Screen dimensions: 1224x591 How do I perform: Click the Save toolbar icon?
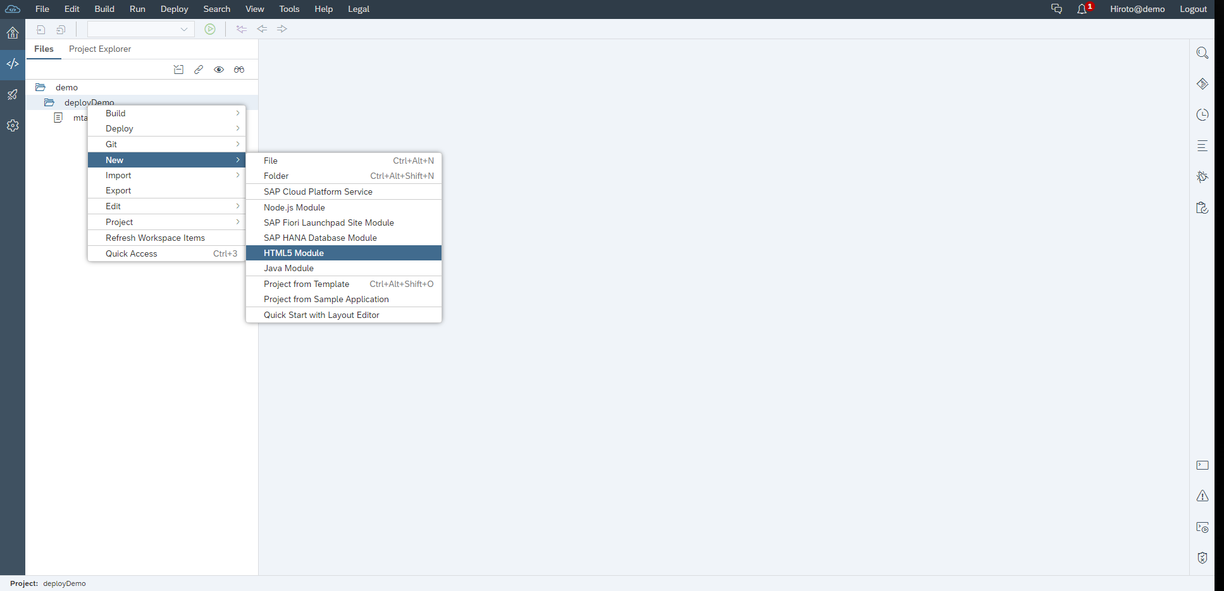[41, 29]
